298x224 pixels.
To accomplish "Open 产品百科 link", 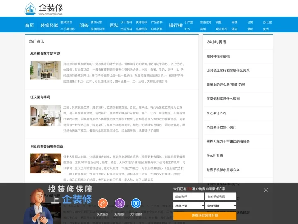I will (x=157, y=22).
